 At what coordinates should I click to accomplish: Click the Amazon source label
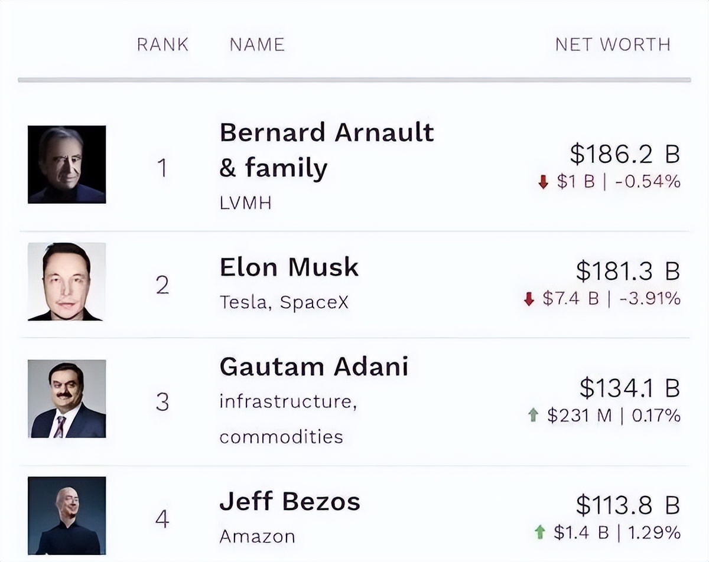[x=257, y=537]
